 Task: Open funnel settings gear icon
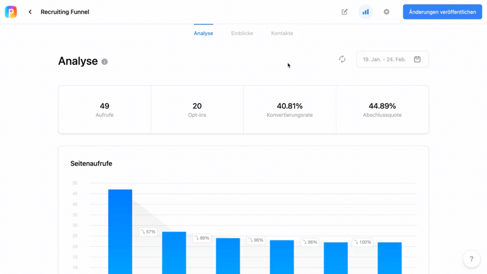point(386,12)
